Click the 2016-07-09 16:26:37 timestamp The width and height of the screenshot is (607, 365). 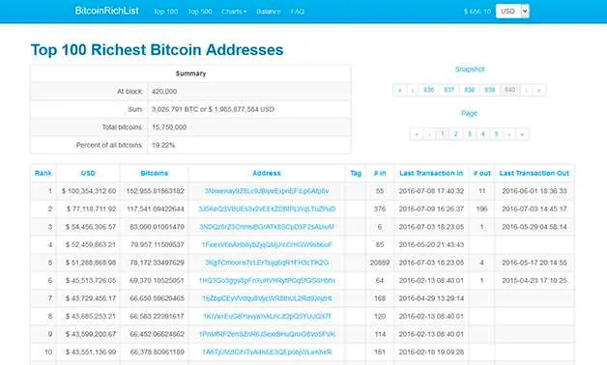(x=431, y=209)
